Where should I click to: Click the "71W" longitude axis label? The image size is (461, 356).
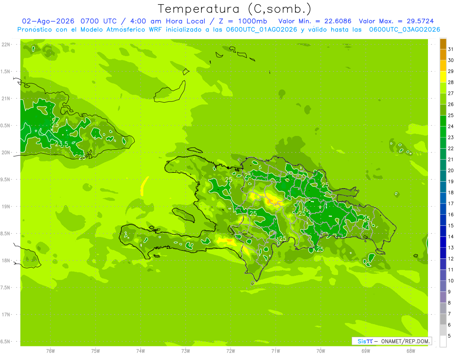(x=275, y=351)
